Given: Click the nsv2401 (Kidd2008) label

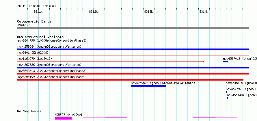Looking at the screenshot, I should pos(33,53).
